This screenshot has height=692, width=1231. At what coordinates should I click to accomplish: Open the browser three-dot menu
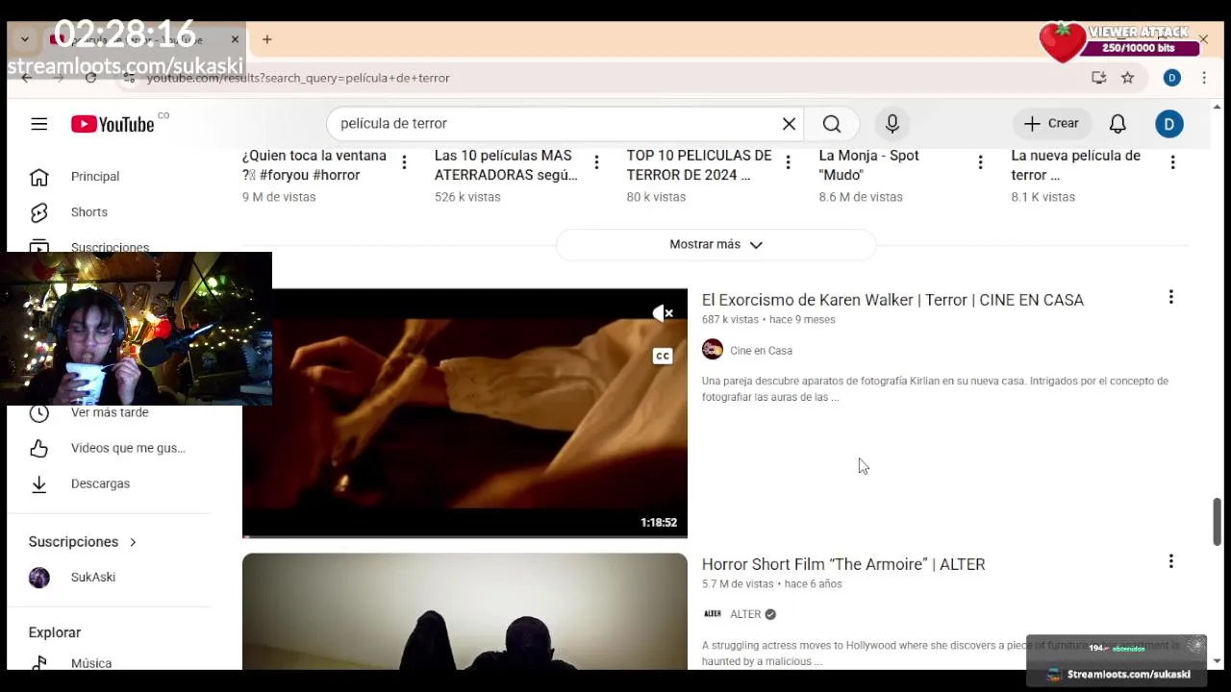(1204, 78)
